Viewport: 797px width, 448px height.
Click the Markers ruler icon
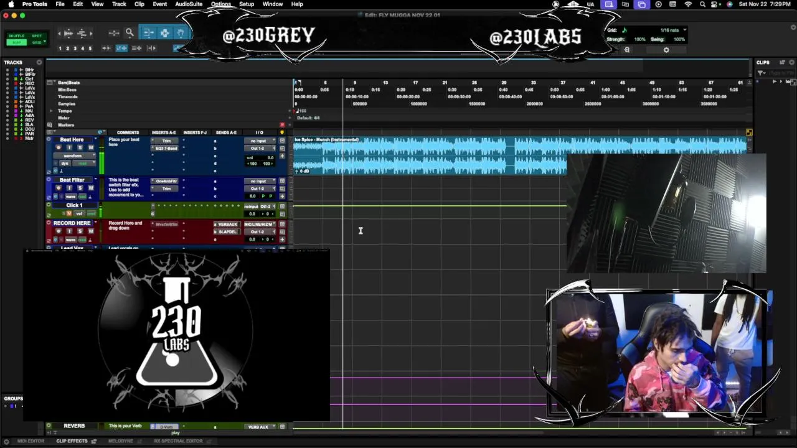(50, 125)
